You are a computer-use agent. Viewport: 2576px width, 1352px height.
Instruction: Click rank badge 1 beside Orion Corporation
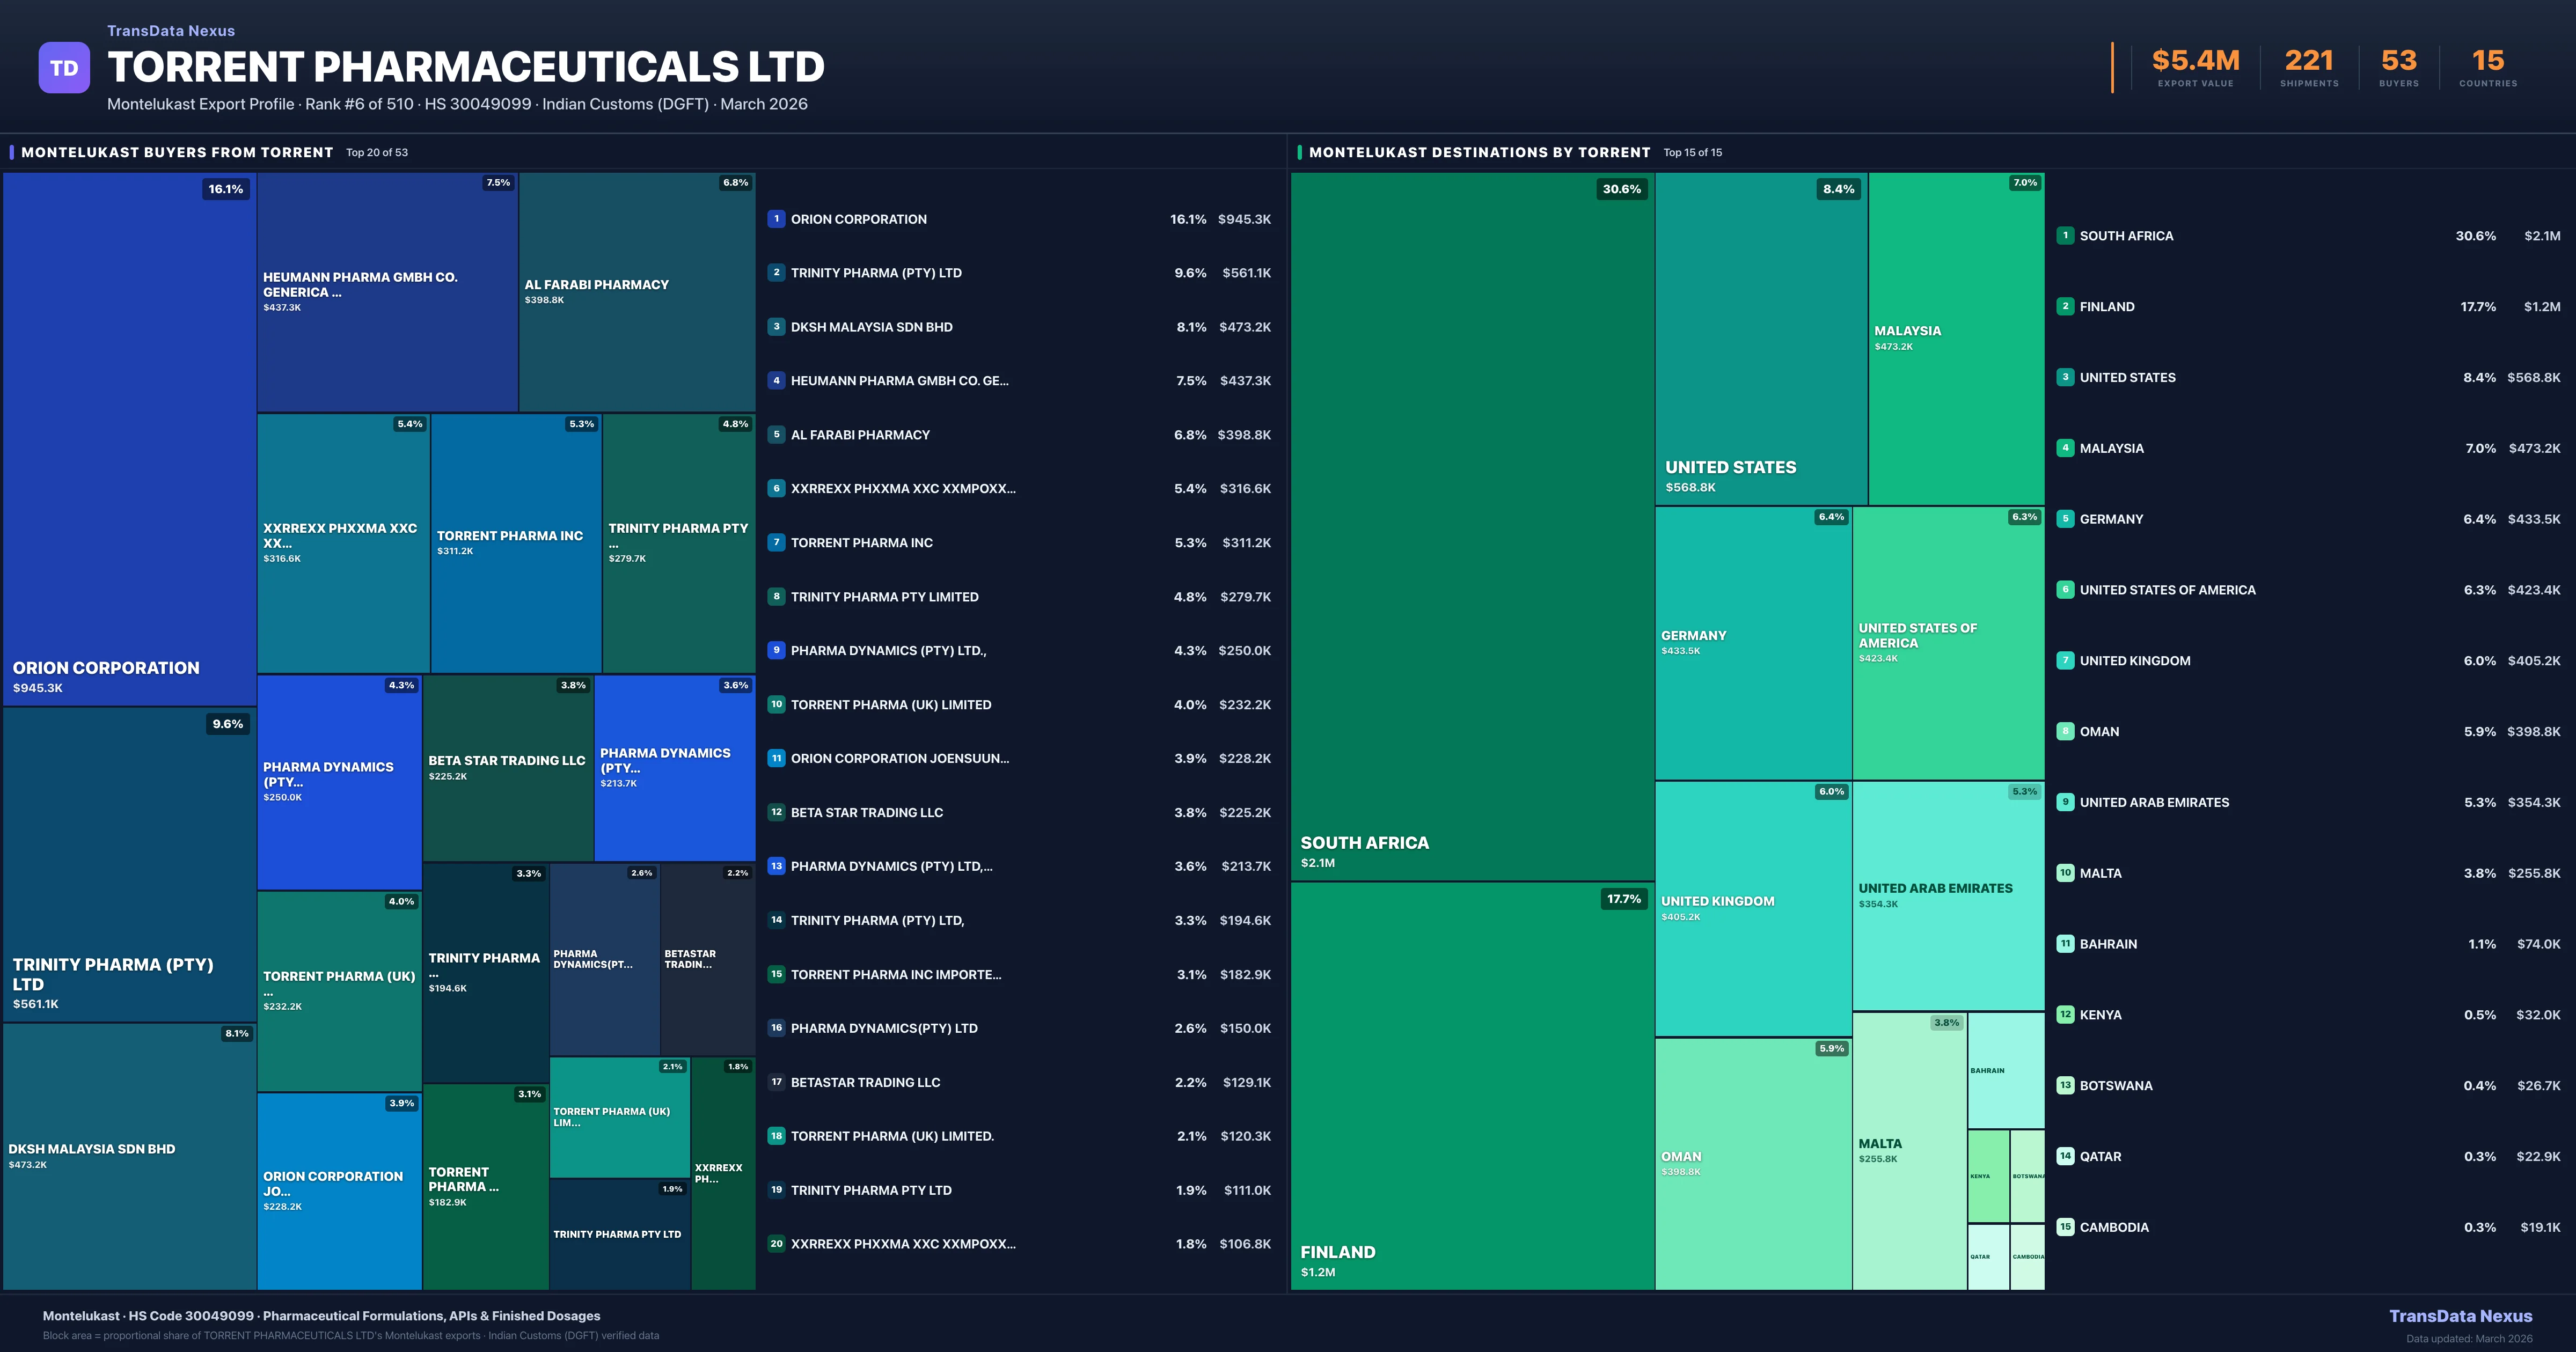[776, 219]
